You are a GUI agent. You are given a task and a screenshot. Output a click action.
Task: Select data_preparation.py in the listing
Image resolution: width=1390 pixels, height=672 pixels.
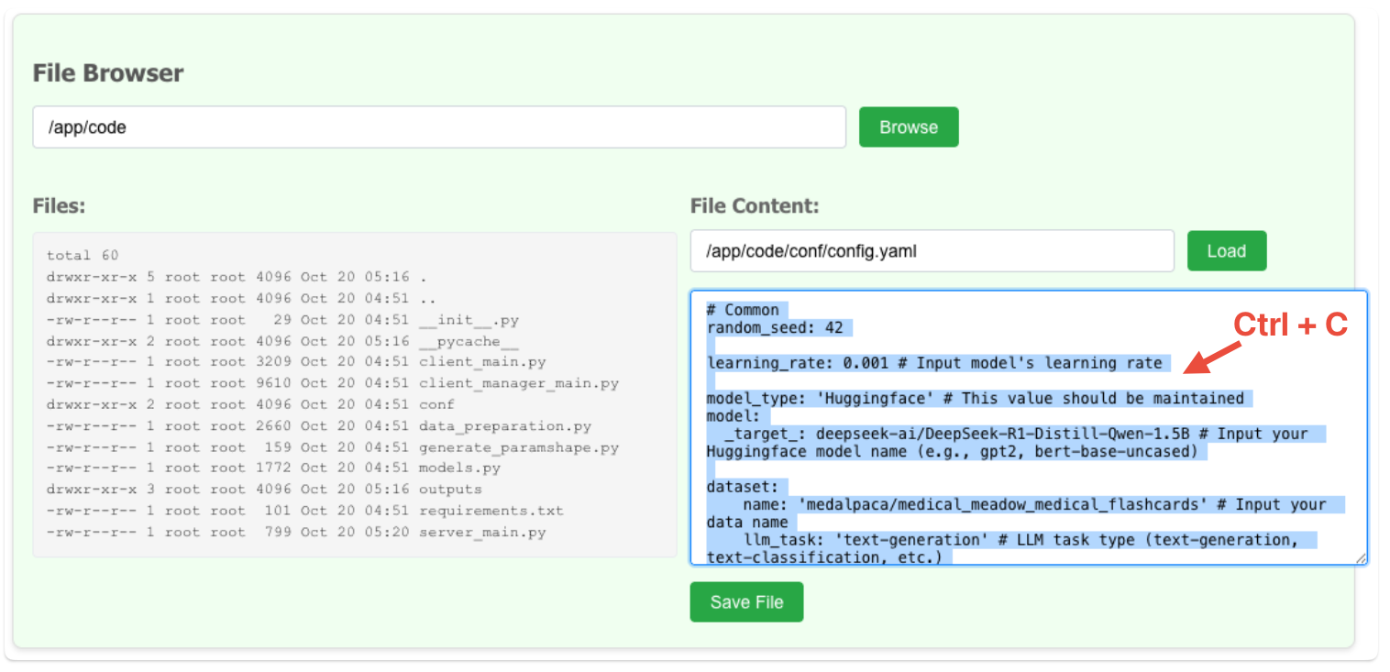504,425
